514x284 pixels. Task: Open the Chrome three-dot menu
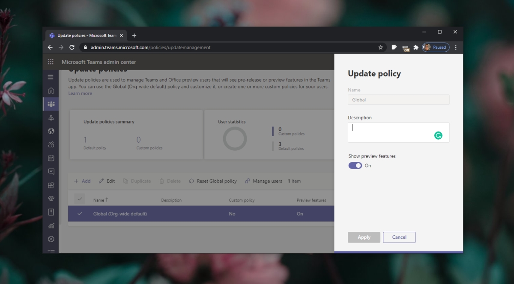[x=456, y=47]
